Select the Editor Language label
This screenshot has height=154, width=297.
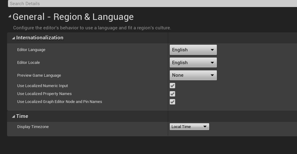point(31,50)
